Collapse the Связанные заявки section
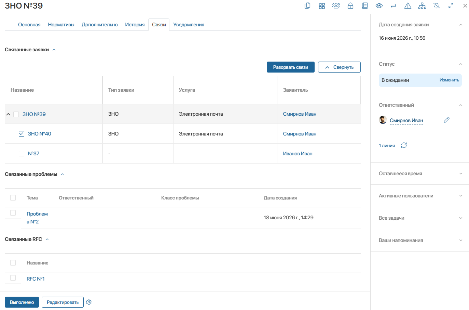The width and height of the screenshot is (469, 310). pyautogui.click(x=54, y=50)
